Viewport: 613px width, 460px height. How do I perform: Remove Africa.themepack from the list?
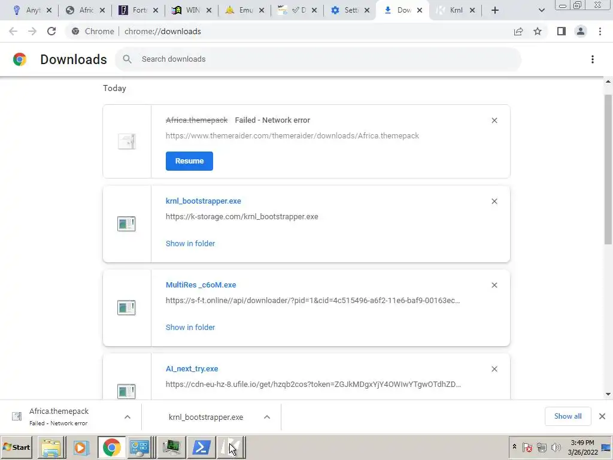point(494,120)
